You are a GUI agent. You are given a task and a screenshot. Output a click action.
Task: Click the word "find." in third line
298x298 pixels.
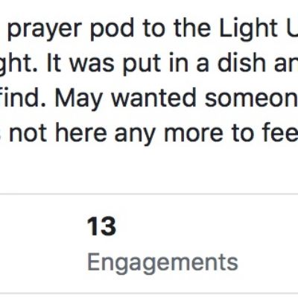click(22, 98)
